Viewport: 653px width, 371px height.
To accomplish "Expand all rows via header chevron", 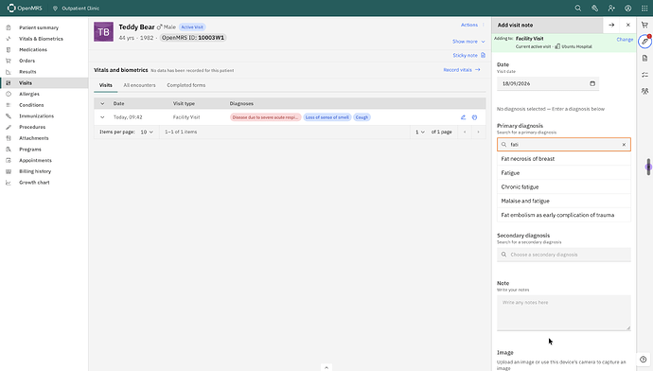I will tap(102, 103).
